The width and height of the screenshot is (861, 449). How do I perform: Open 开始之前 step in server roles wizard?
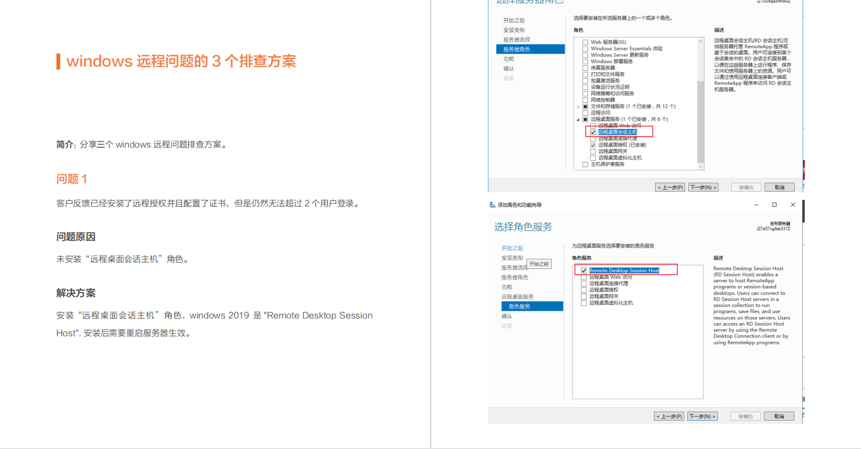tap(514, 20)
